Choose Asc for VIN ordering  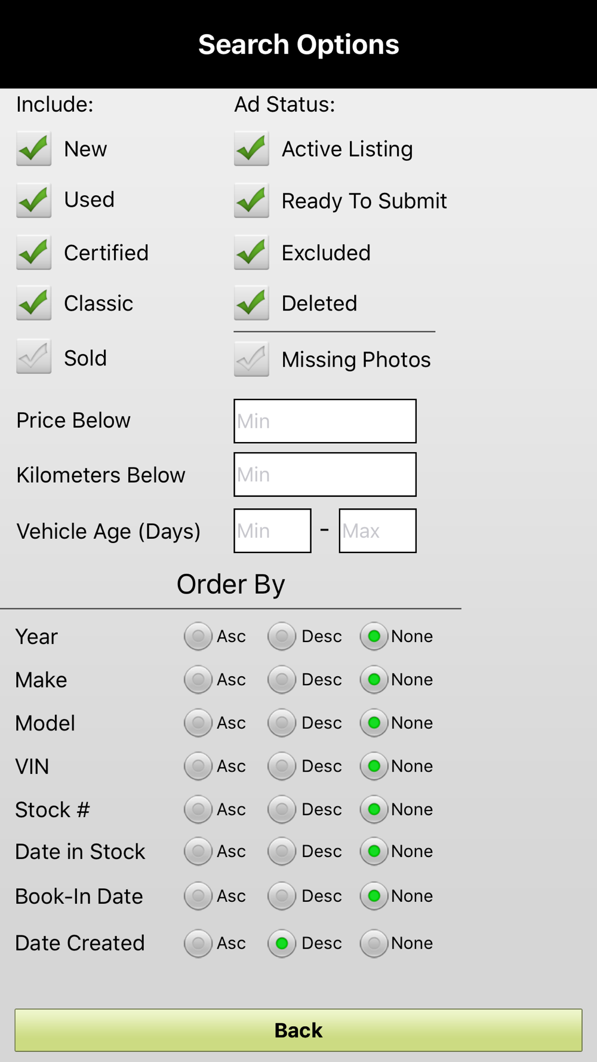tap(198, 766)
